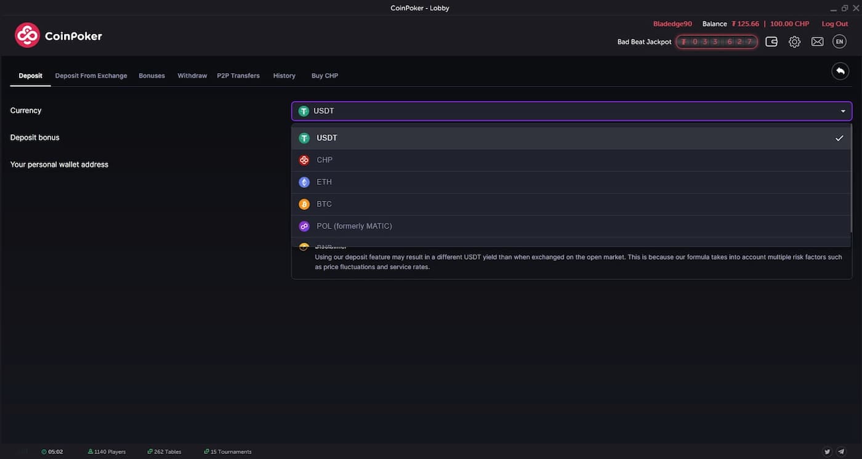862x459 pixels.
Task: Click the Deposit bonus label
Action: [x=35, y=137]
